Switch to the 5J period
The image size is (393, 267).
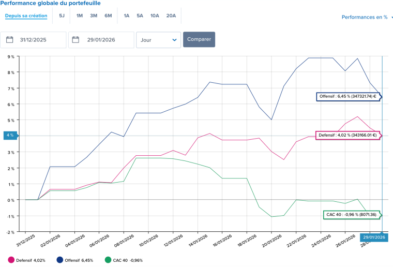[62, 16]
